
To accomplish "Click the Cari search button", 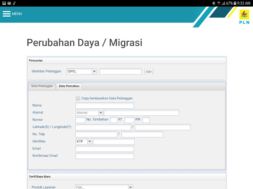I will (149, 72).
